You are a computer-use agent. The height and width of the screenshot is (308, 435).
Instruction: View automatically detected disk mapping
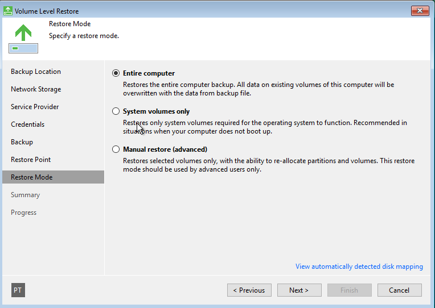coord(359,267)
